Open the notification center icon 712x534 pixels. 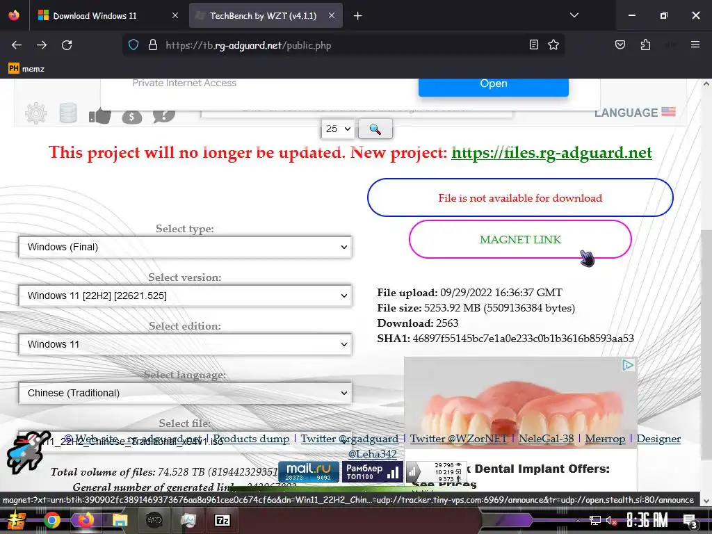(690, 521)
